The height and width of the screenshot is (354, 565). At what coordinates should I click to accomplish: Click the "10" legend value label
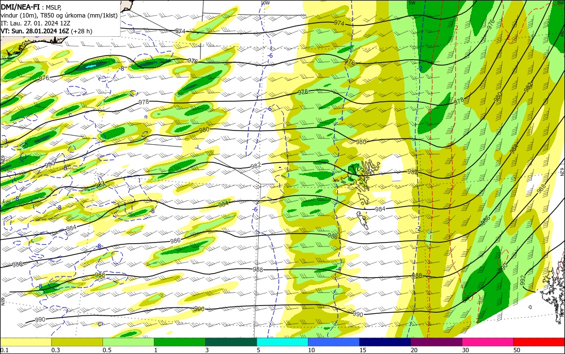[x=311, y=351]
